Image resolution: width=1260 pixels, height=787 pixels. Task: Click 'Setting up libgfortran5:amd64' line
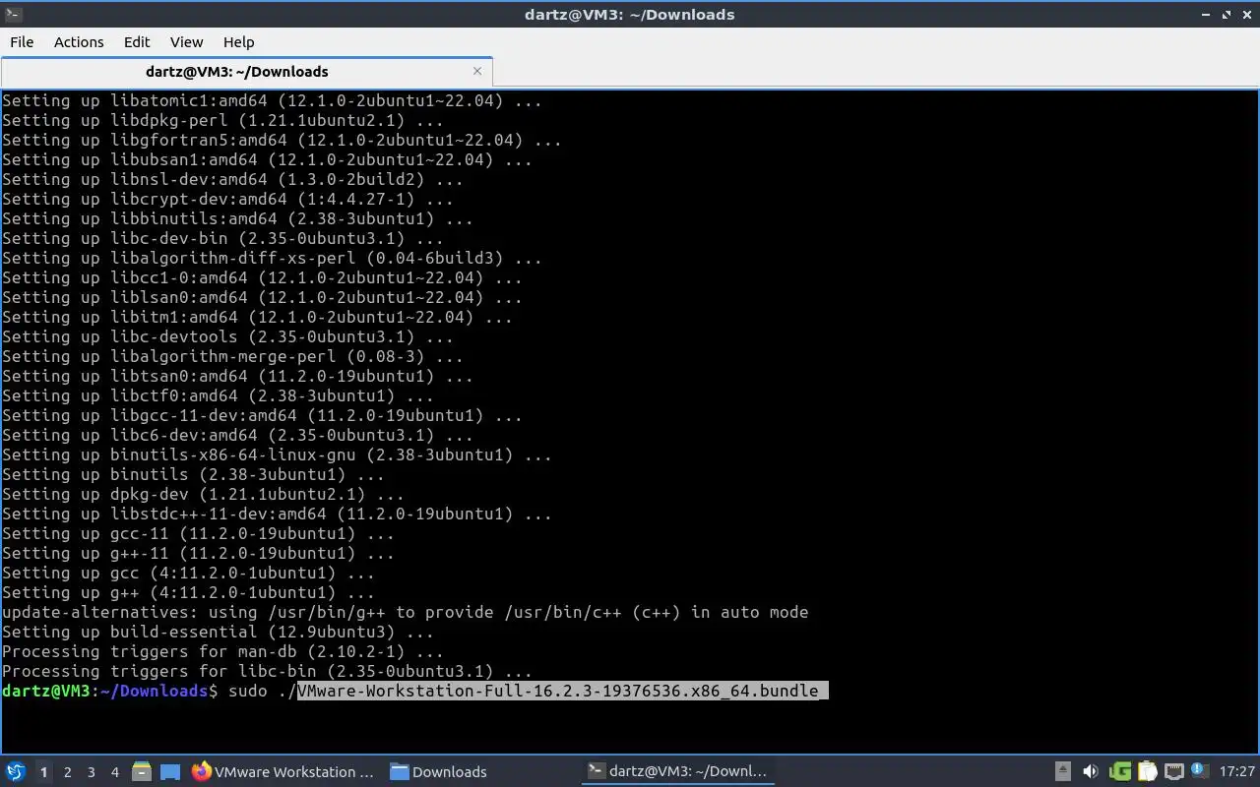pos(282,140)
